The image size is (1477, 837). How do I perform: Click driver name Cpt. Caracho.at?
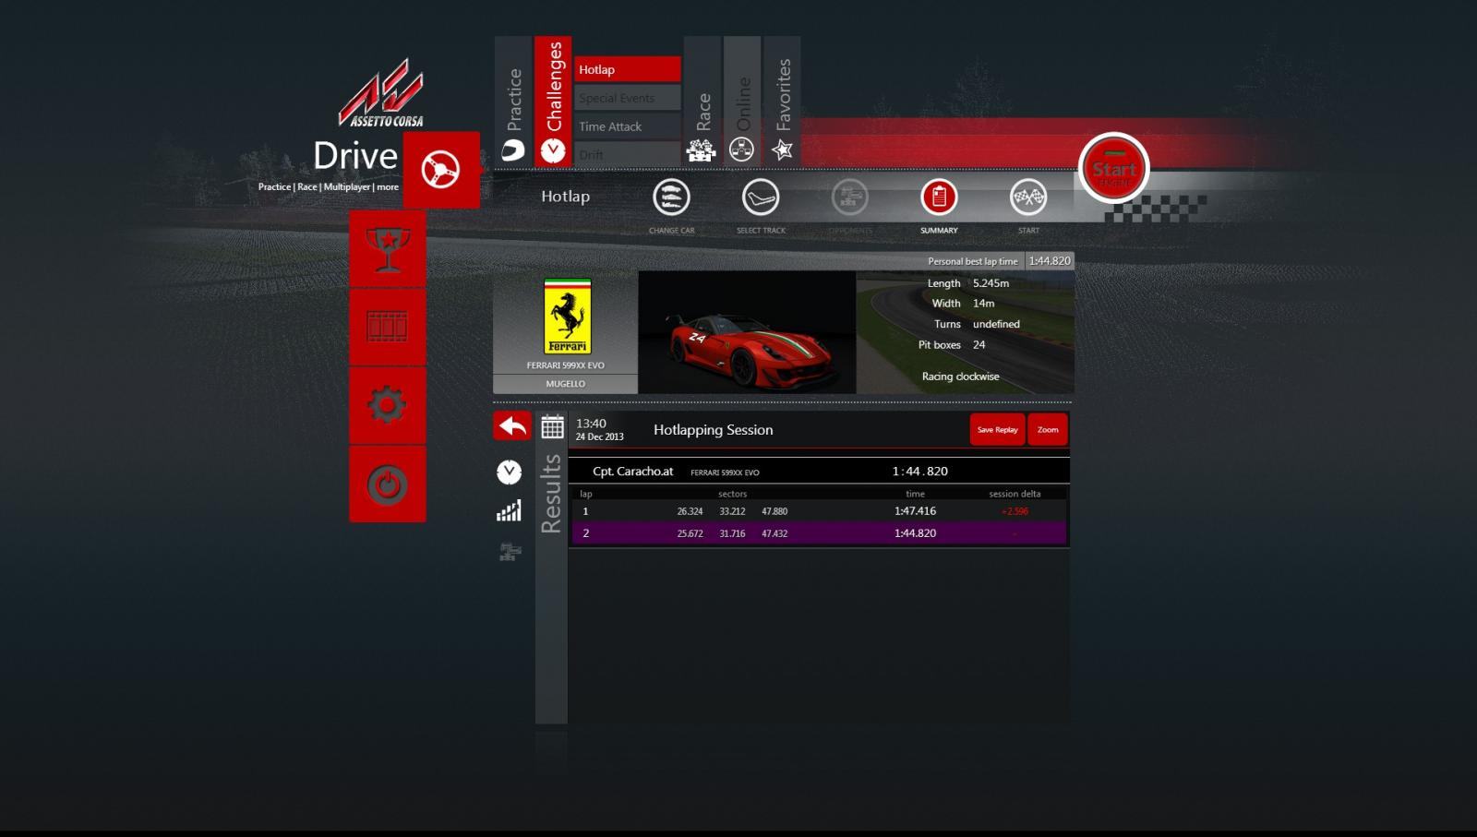pos(632,472)
